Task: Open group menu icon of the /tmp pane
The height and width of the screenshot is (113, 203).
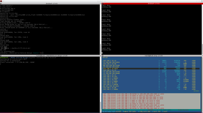Action: (103, 56)
